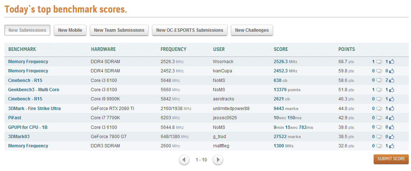This screenshot has height=171, width=411.
Task: Open comments on unlimitedpower88's Fire Strike row
Action: tap(379, 109)
